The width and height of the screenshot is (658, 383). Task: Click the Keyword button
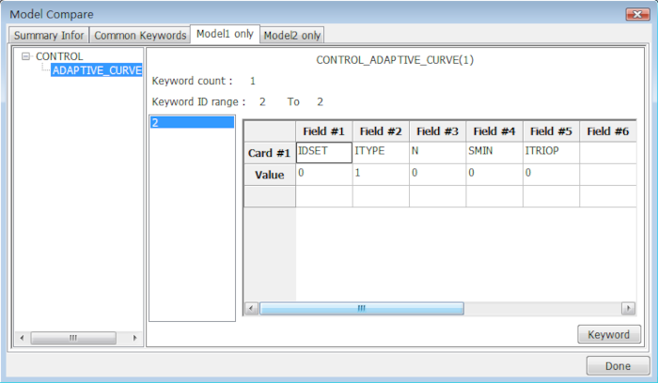point(609,334)
